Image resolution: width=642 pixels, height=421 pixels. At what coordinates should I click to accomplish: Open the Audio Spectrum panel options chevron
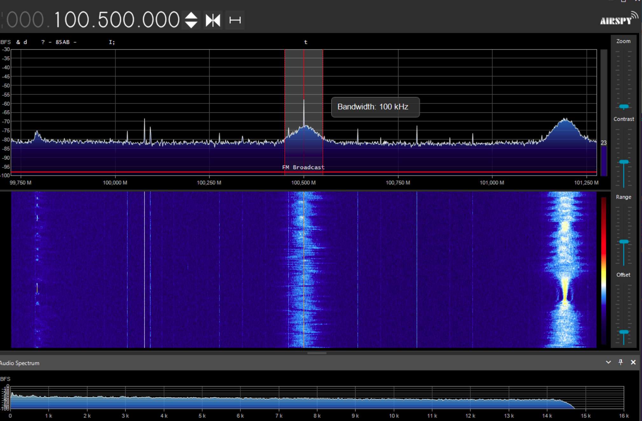(608, 362)
